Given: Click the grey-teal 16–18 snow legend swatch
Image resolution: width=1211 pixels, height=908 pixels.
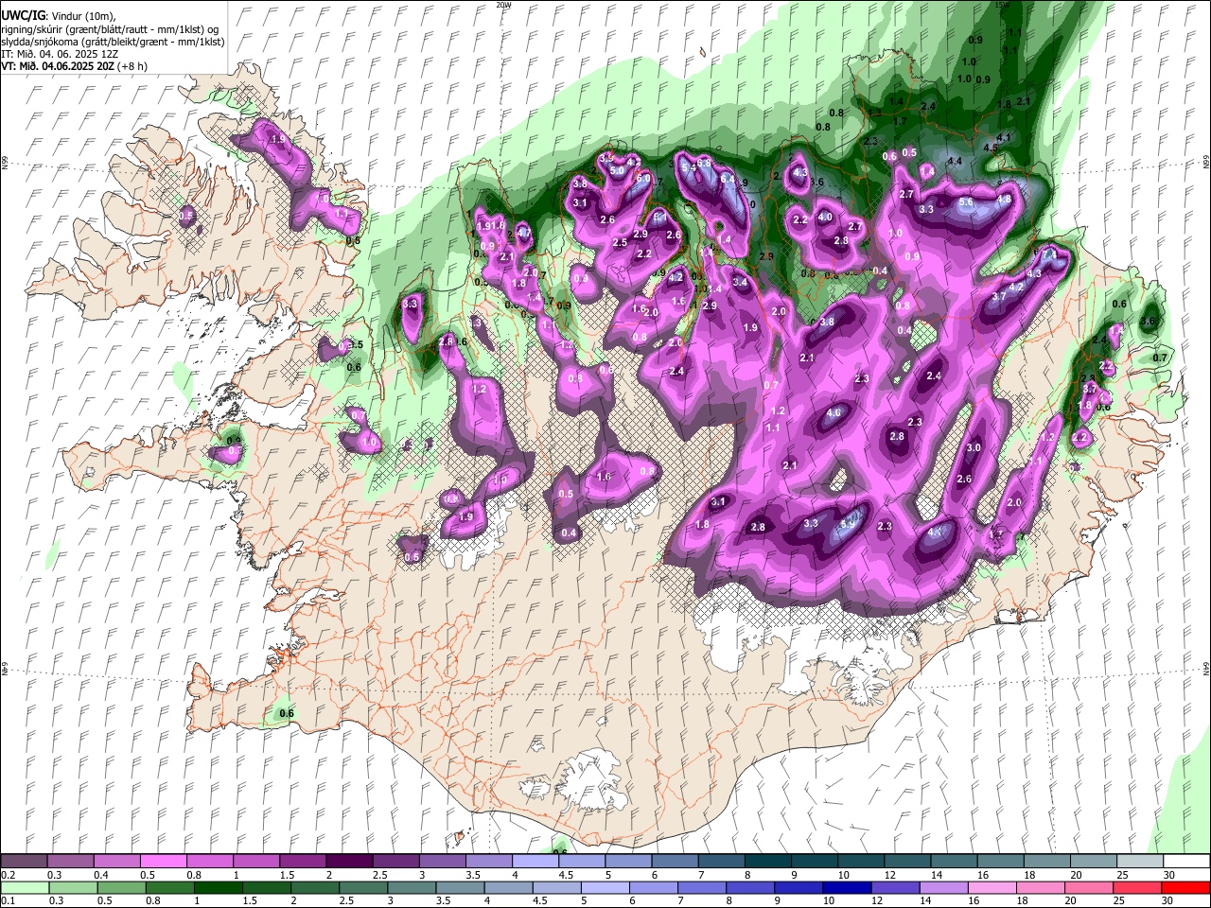Looking at the screenshot, I should click(1001, 861).
